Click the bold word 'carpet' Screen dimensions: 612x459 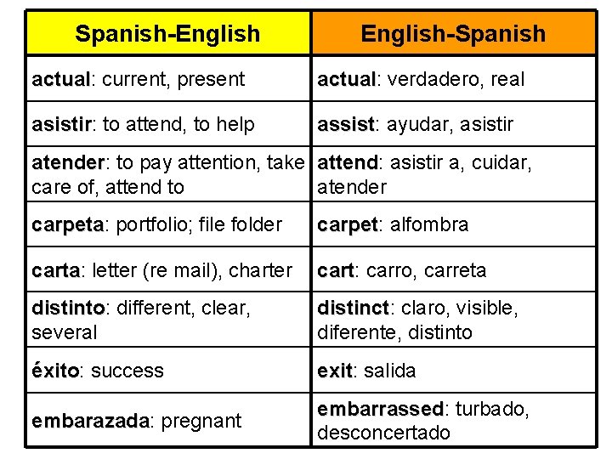346,225
